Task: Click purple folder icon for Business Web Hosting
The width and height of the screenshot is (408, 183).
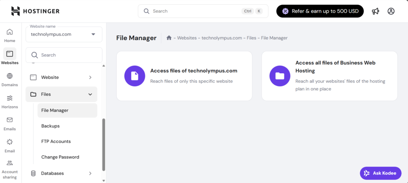Action: (280, 76)
